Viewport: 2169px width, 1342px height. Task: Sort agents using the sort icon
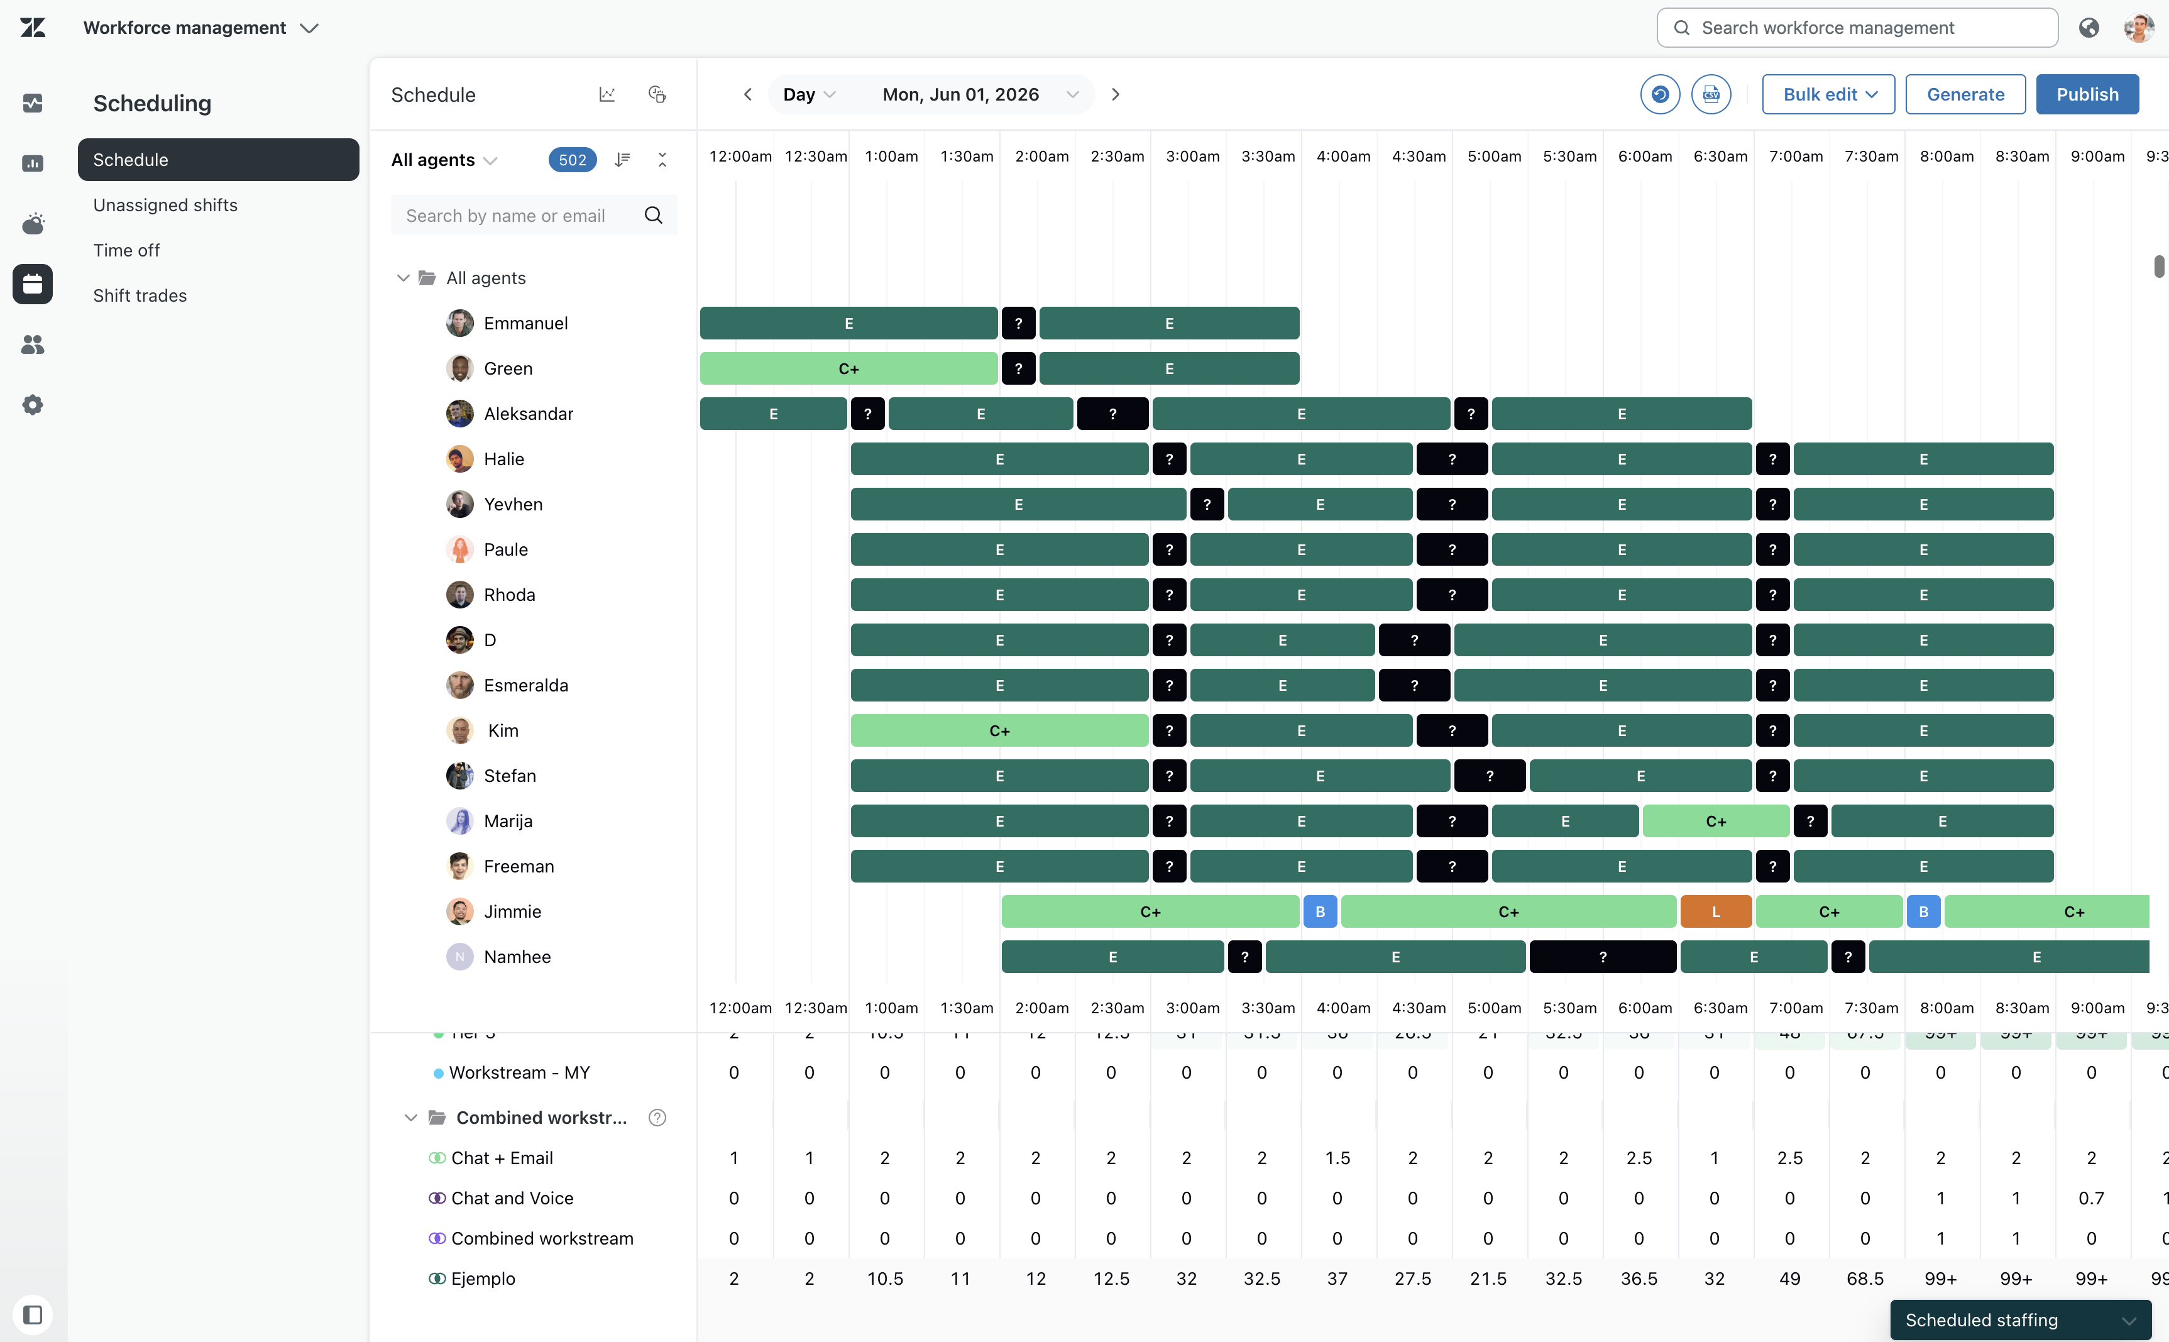tap(622, 160)
